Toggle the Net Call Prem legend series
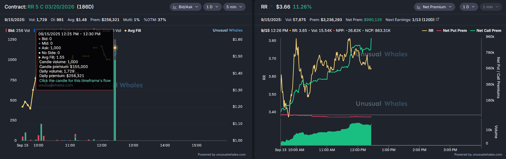The width and height of the screenshot is (506, 159). pyautogui.click(x=486, y=30)
